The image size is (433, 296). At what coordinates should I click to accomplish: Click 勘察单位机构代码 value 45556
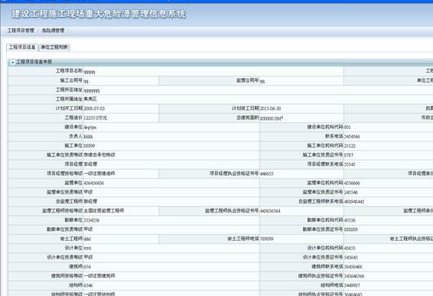pyautogui.click(x=350, y=220)
